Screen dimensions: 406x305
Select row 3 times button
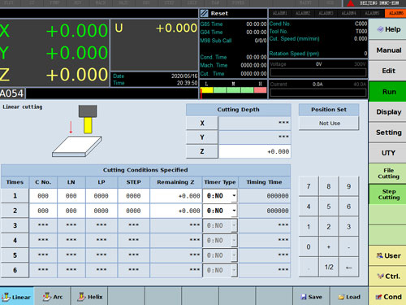tap(15, 225)
